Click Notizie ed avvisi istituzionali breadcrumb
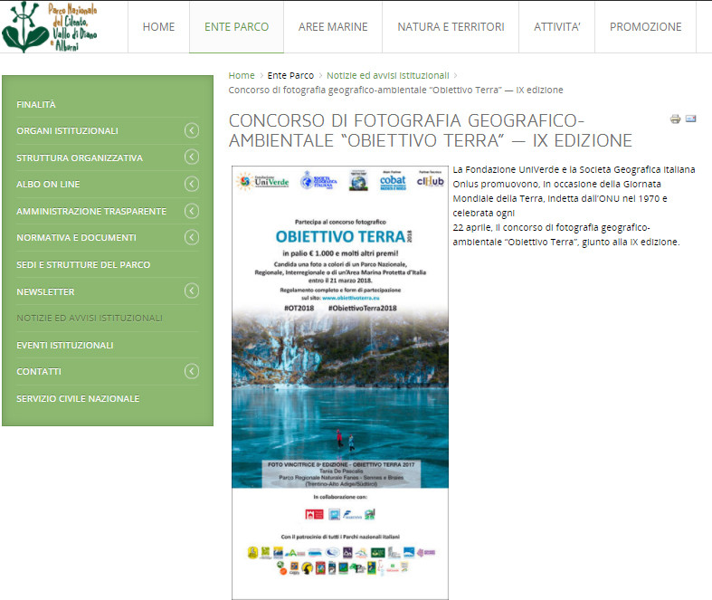This screenshot has width=712, height=600. [x=387, y=75]
